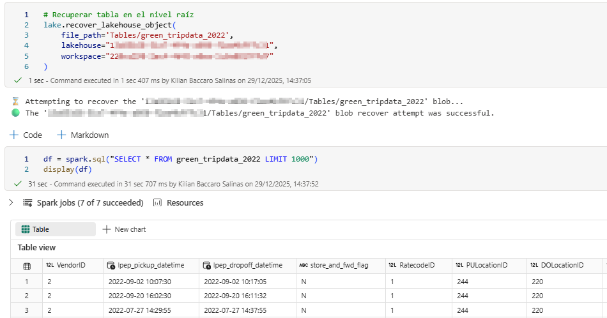Viewport: 607px width, 318px height.
Task: Select row number 2 in table
Action: click(26, 296)
